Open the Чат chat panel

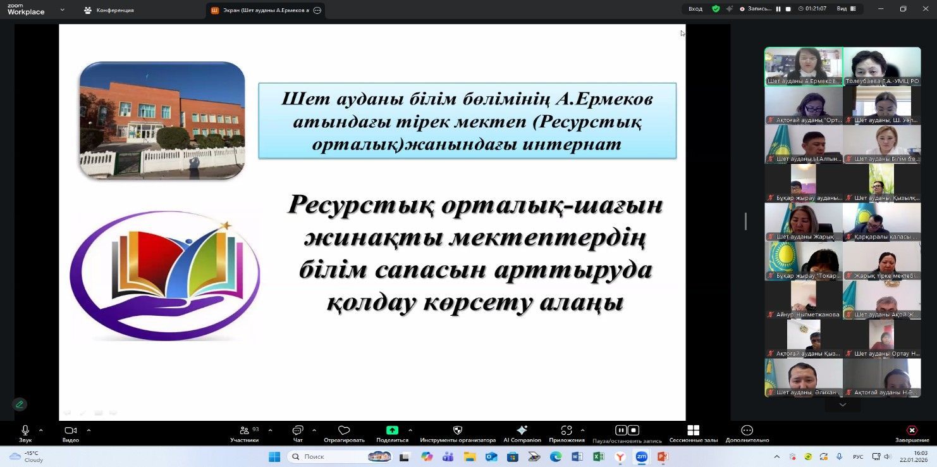(x=298, y=433)
